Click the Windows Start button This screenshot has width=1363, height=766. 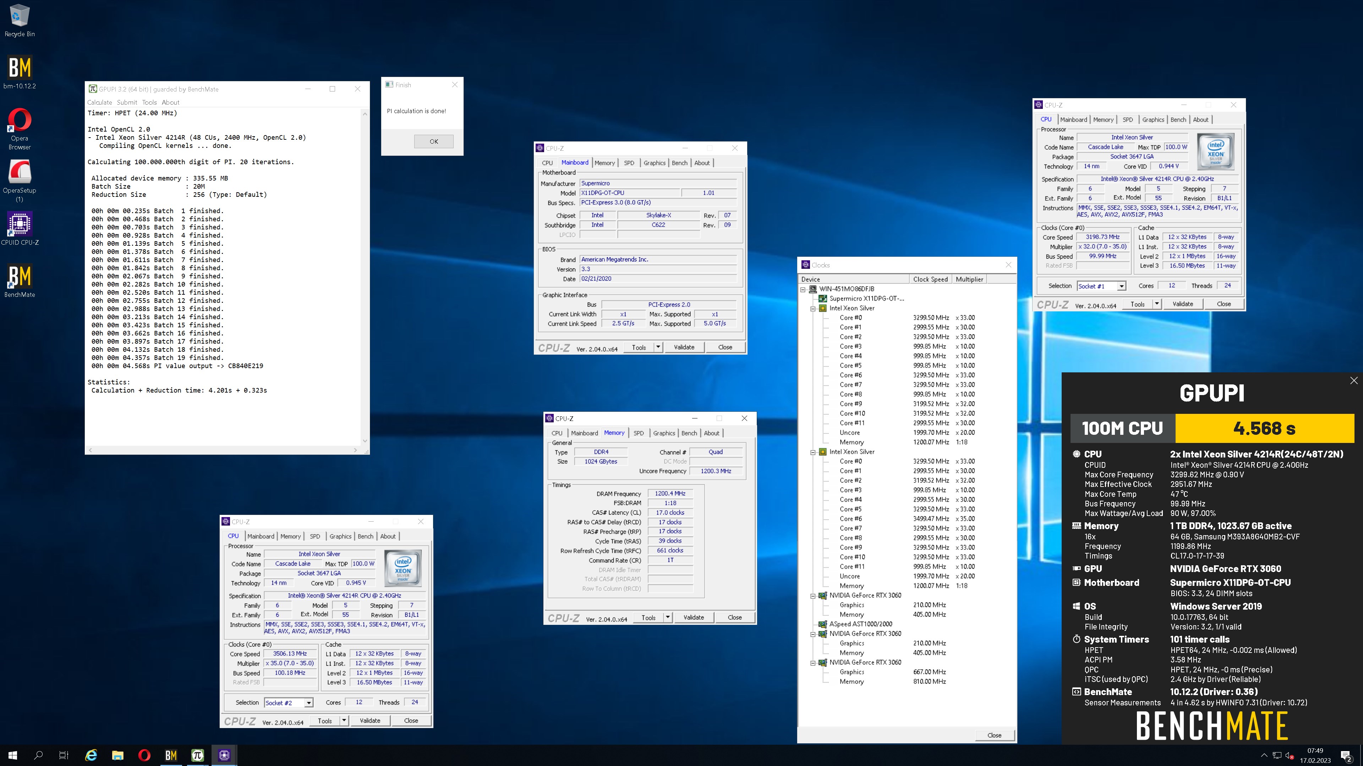click(x=13, y=755)
